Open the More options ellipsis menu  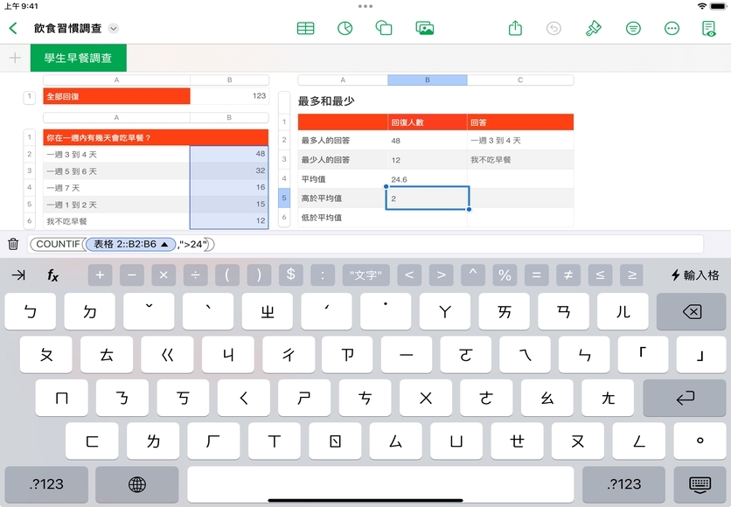[672, 28]
